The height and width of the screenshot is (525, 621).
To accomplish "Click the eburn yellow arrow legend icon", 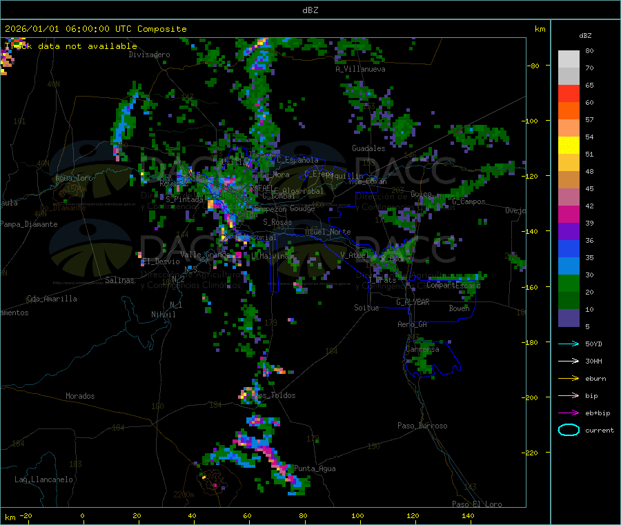I will 569,378.
